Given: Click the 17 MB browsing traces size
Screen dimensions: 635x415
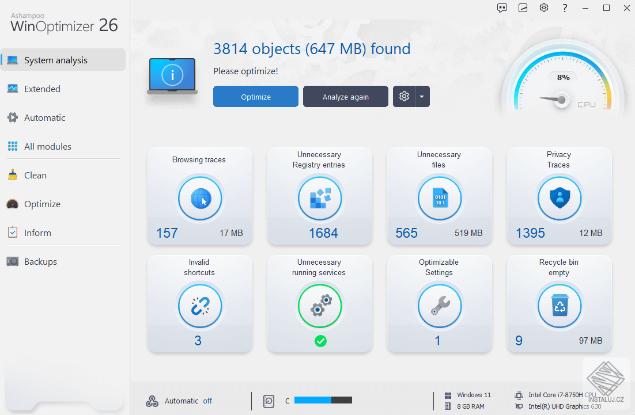Looking at the screenshot, I should coord(231,233).
